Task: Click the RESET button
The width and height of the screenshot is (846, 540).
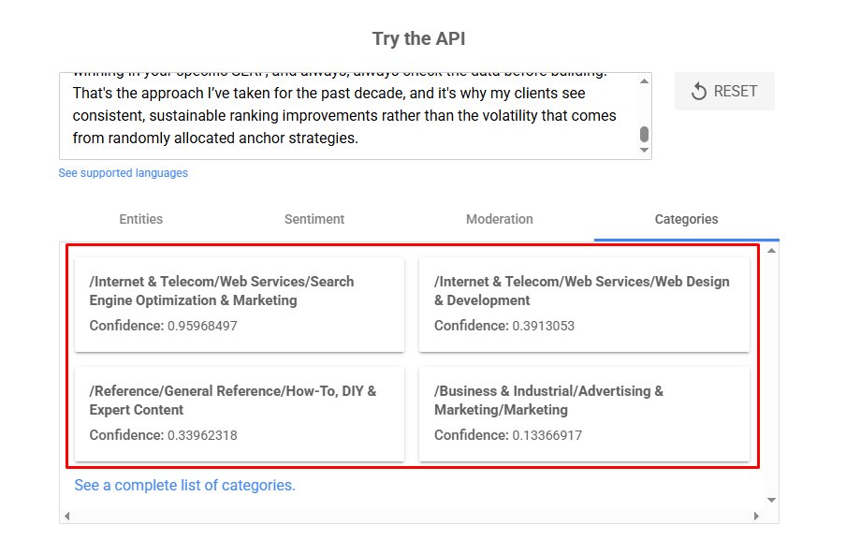Action: [x=724, y=91]
